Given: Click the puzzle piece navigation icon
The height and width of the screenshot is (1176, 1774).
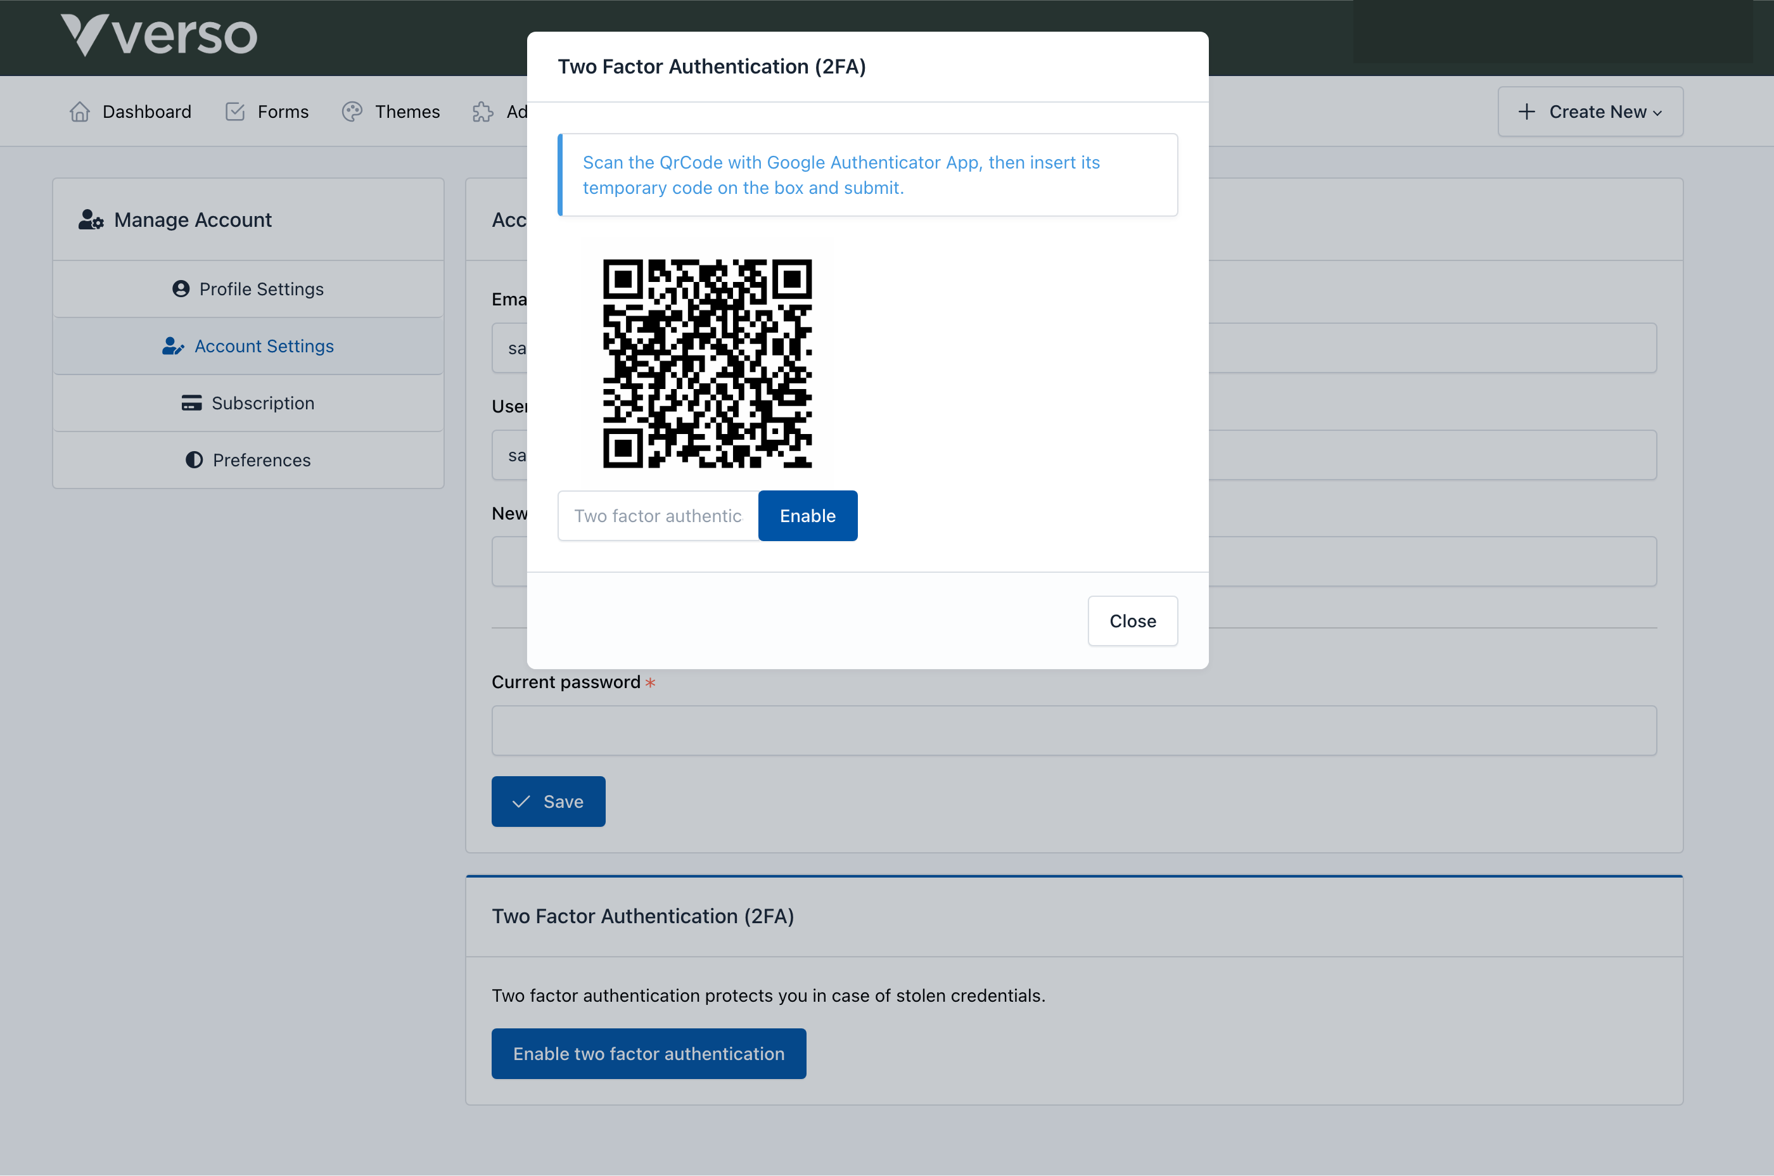Looking at the screenshot, I should pos(482,111).
